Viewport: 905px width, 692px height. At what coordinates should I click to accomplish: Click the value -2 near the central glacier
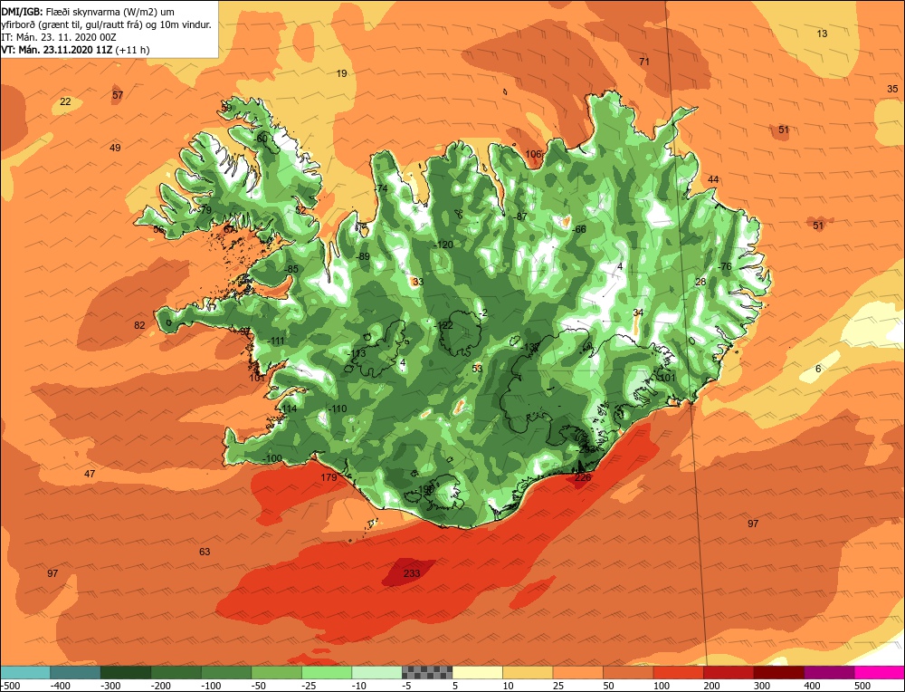coord(483,313)
